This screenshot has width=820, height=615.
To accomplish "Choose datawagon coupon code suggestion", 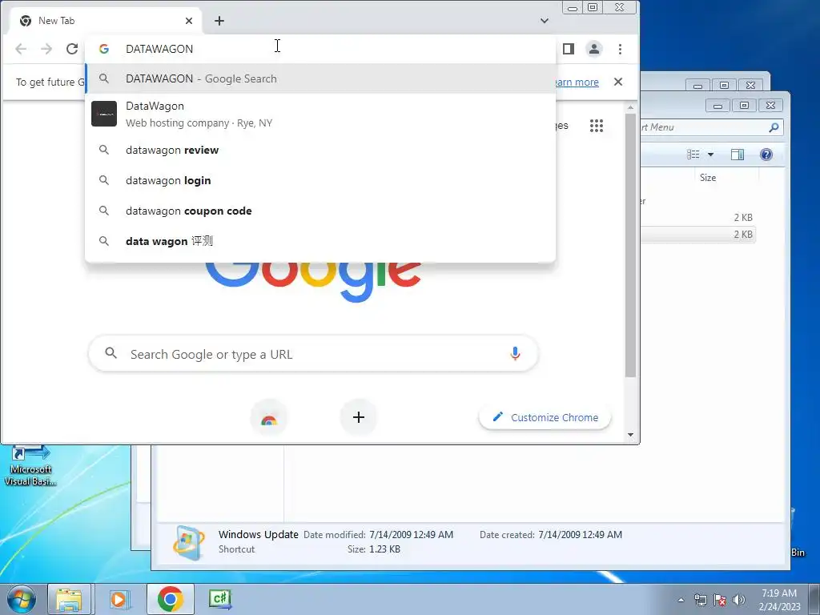I will click(x=320, y=211).
